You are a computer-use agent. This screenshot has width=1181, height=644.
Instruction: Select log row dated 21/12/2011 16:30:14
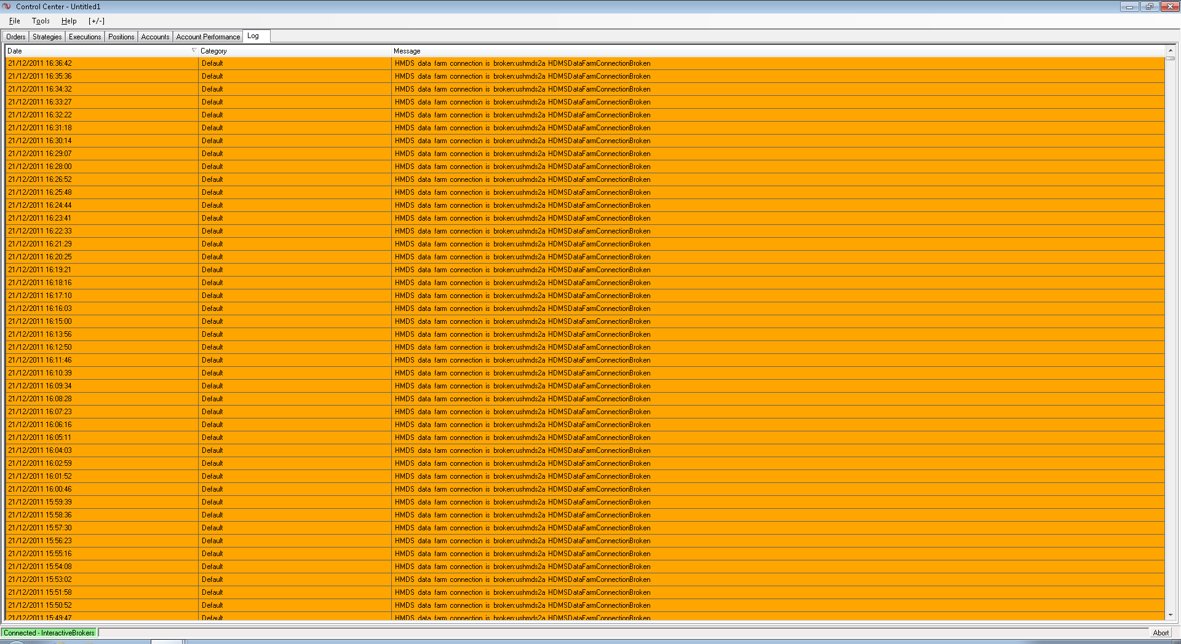pos(585,141)
